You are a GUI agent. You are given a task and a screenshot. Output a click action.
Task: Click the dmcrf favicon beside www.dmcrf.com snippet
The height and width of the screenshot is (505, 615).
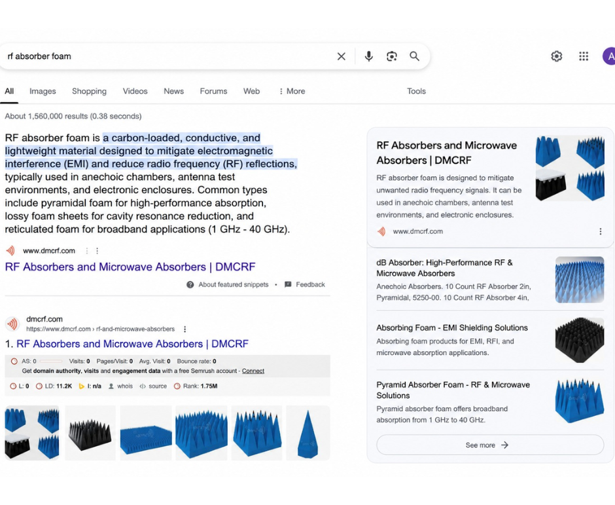(x=10, y=251)
